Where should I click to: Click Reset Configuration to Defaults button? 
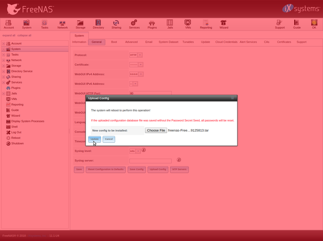click(x=106, y=170)
